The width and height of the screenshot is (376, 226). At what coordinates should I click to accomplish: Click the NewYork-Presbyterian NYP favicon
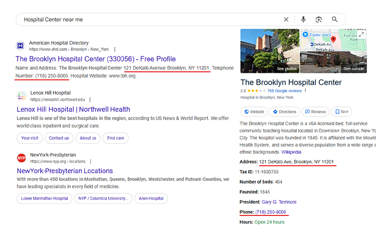[22, 158]
